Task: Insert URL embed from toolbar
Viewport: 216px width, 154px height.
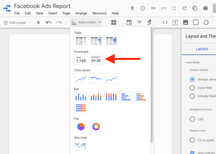Action: click(x=165, y=22)
